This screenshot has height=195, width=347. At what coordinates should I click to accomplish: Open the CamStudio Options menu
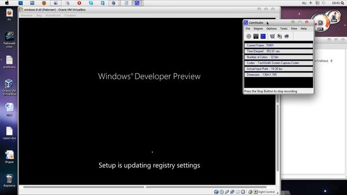(272, 29)
